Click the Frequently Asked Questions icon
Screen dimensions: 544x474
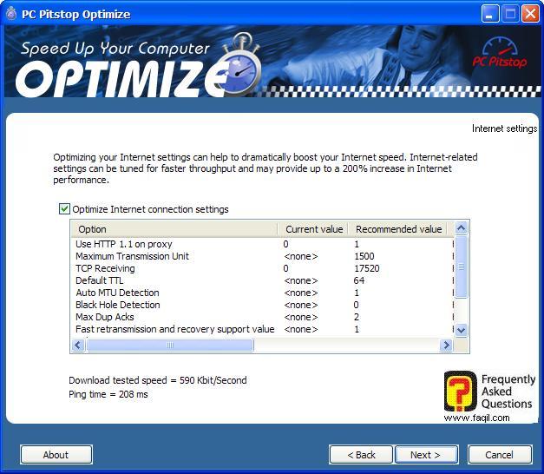(x=460, y=392)
